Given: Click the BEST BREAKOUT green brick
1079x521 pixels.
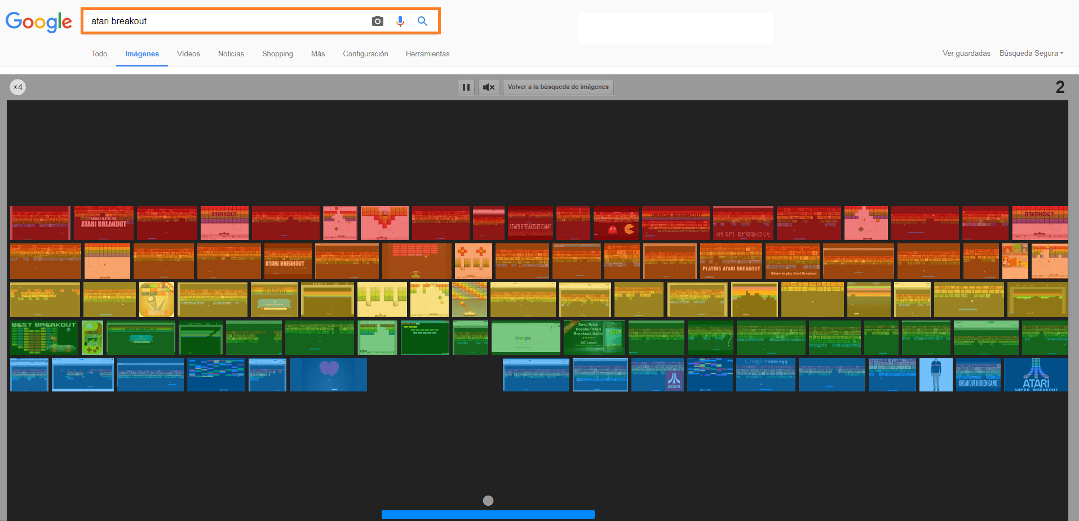Looking at the screenshot, I should (44, 337).
